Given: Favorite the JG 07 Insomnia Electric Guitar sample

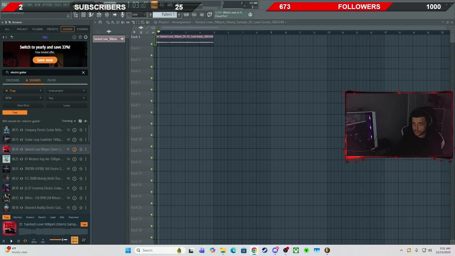Looking at the screenshot, I should tap(81, 188).
